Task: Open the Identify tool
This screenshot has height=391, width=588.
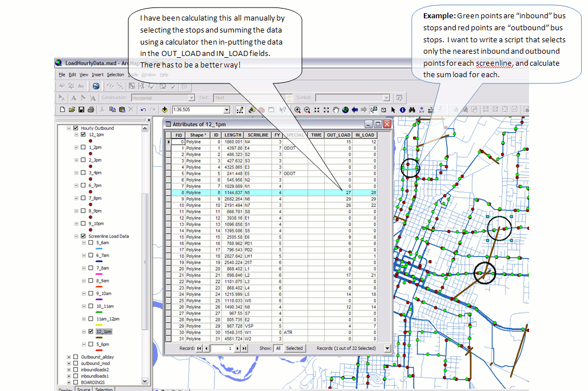Action: tap(403, 109)
